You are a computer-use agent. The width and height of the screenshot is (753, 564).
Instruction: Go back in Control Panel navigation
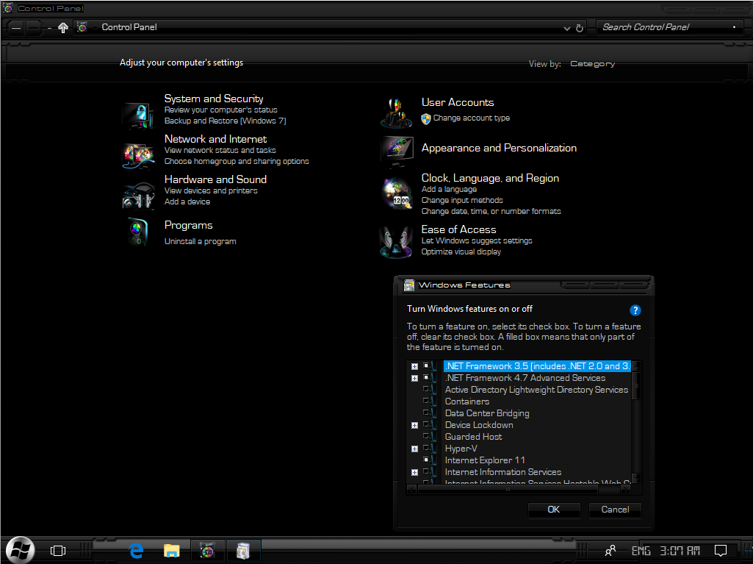[16, 29]
